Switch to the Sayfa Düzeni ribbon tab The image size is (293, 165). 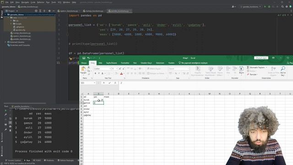[x=112, y=63]
